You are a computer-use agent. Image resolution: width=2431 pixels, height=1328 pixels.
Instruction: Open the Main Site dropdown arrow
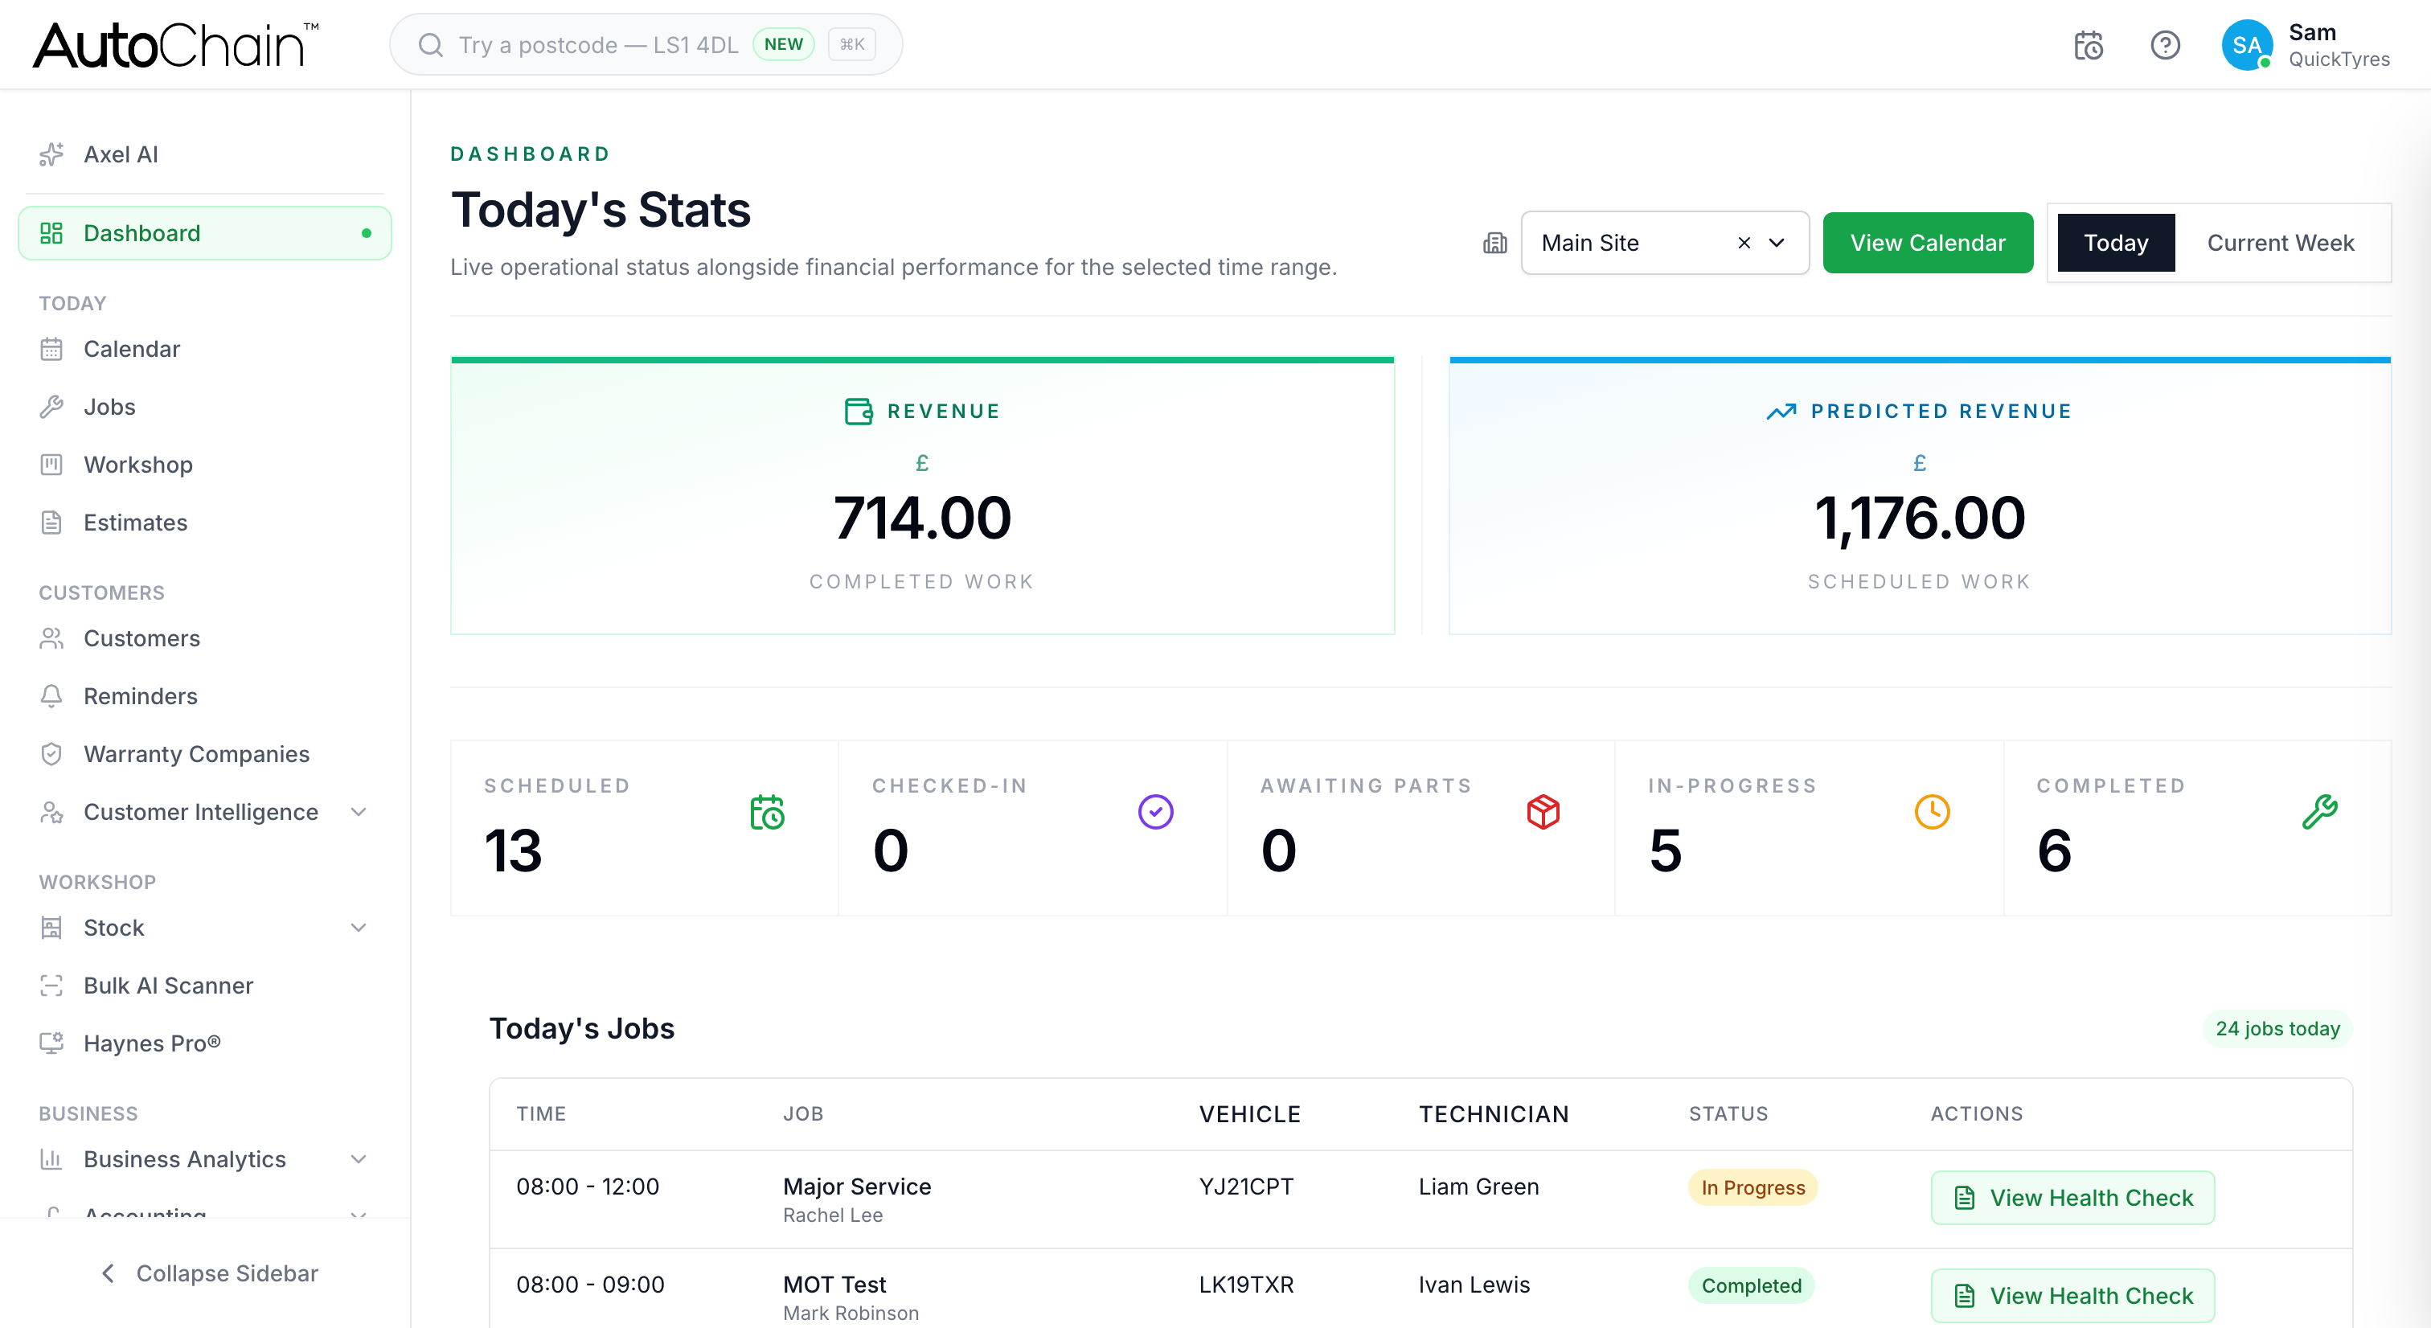(x=1776, y=244)
